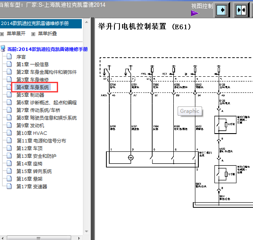Screen dimensions: 253x240
Task: Collapse all menus with 菜单折叠
Action: tap(47, 33)
